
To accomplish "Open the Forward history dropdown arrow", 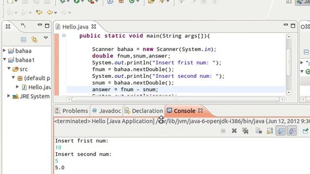I will [70, 13].
